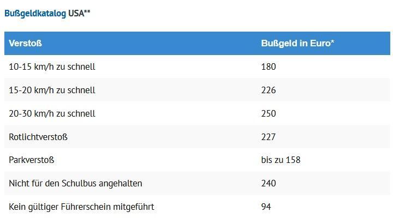Click the Rotlichtverstoß row label
The image size is (393, 224).
(x=38, y=137)
